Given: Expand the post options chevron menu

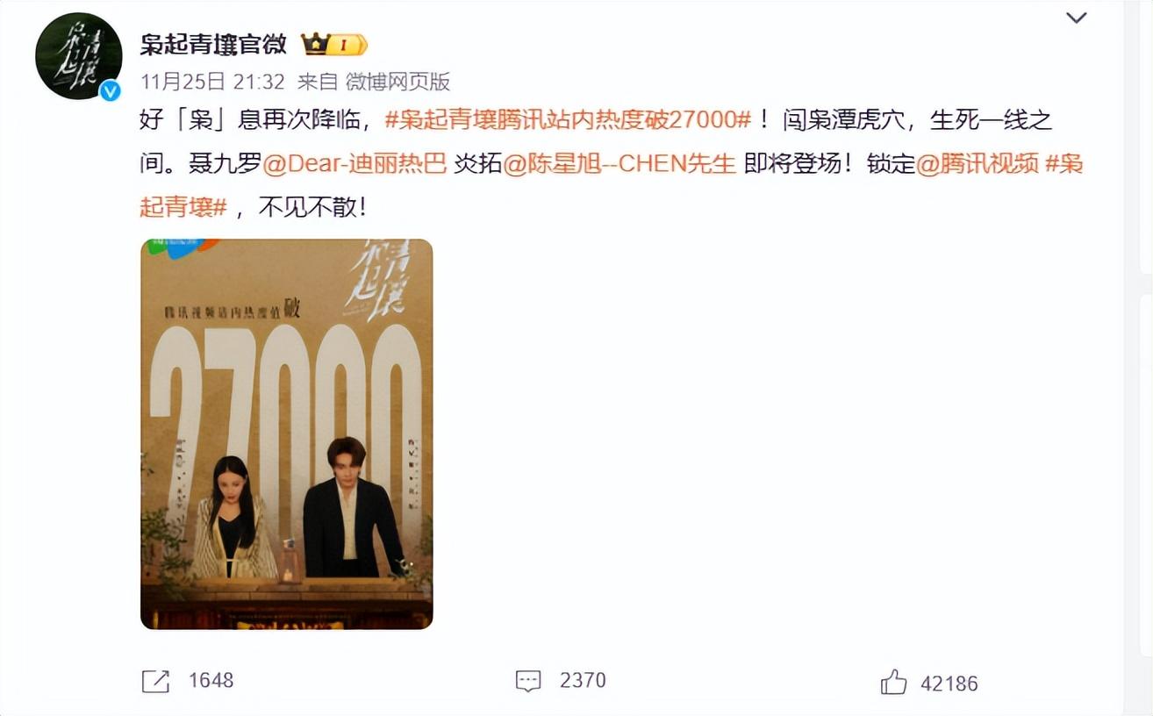Looking at the screenshot, I should (x=1076, y=18).
